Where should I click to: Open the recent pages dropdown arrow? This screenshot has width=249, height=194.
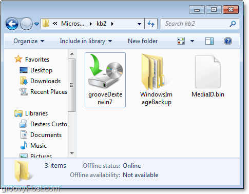[36, 24]
